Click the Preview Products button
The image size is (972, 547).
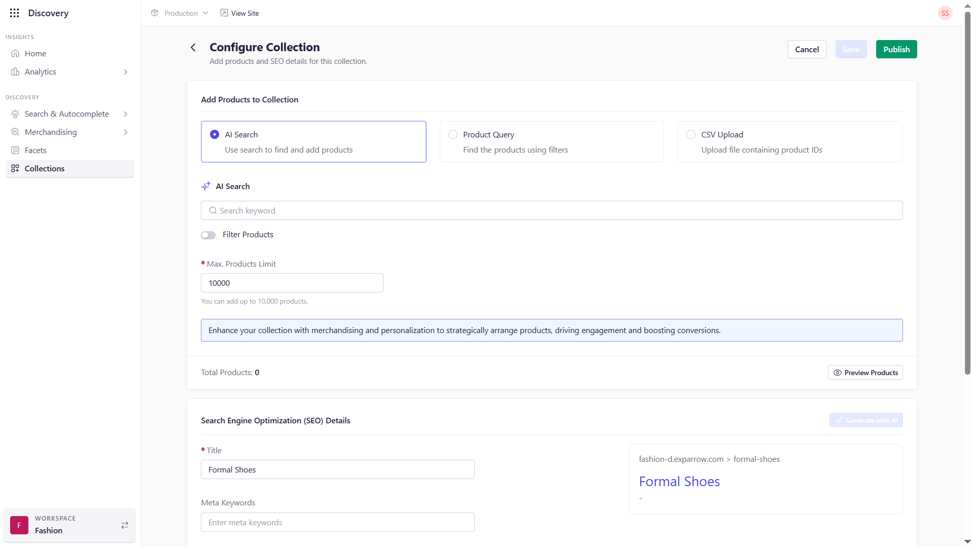pyautogui.click(x=865, y=373)
